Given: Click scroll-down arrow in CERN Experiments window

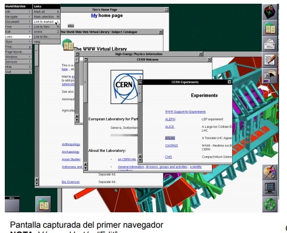Looking at the screenshot, I should pos(140,160).
